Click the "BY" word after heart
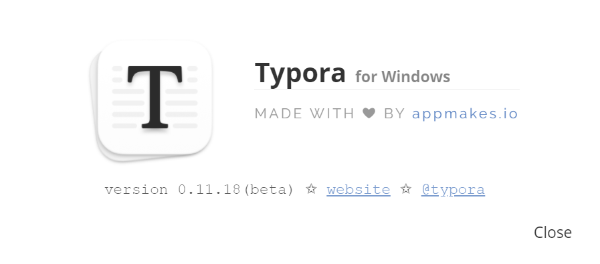Viewport: 600px width, 264px height. pos(395,114)
